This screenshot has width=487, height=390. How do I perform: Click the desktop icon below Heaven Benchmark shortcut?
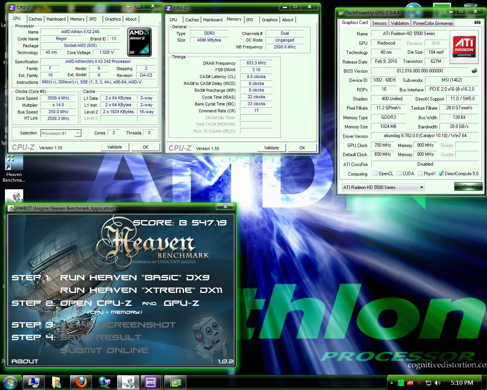[14, 196]
